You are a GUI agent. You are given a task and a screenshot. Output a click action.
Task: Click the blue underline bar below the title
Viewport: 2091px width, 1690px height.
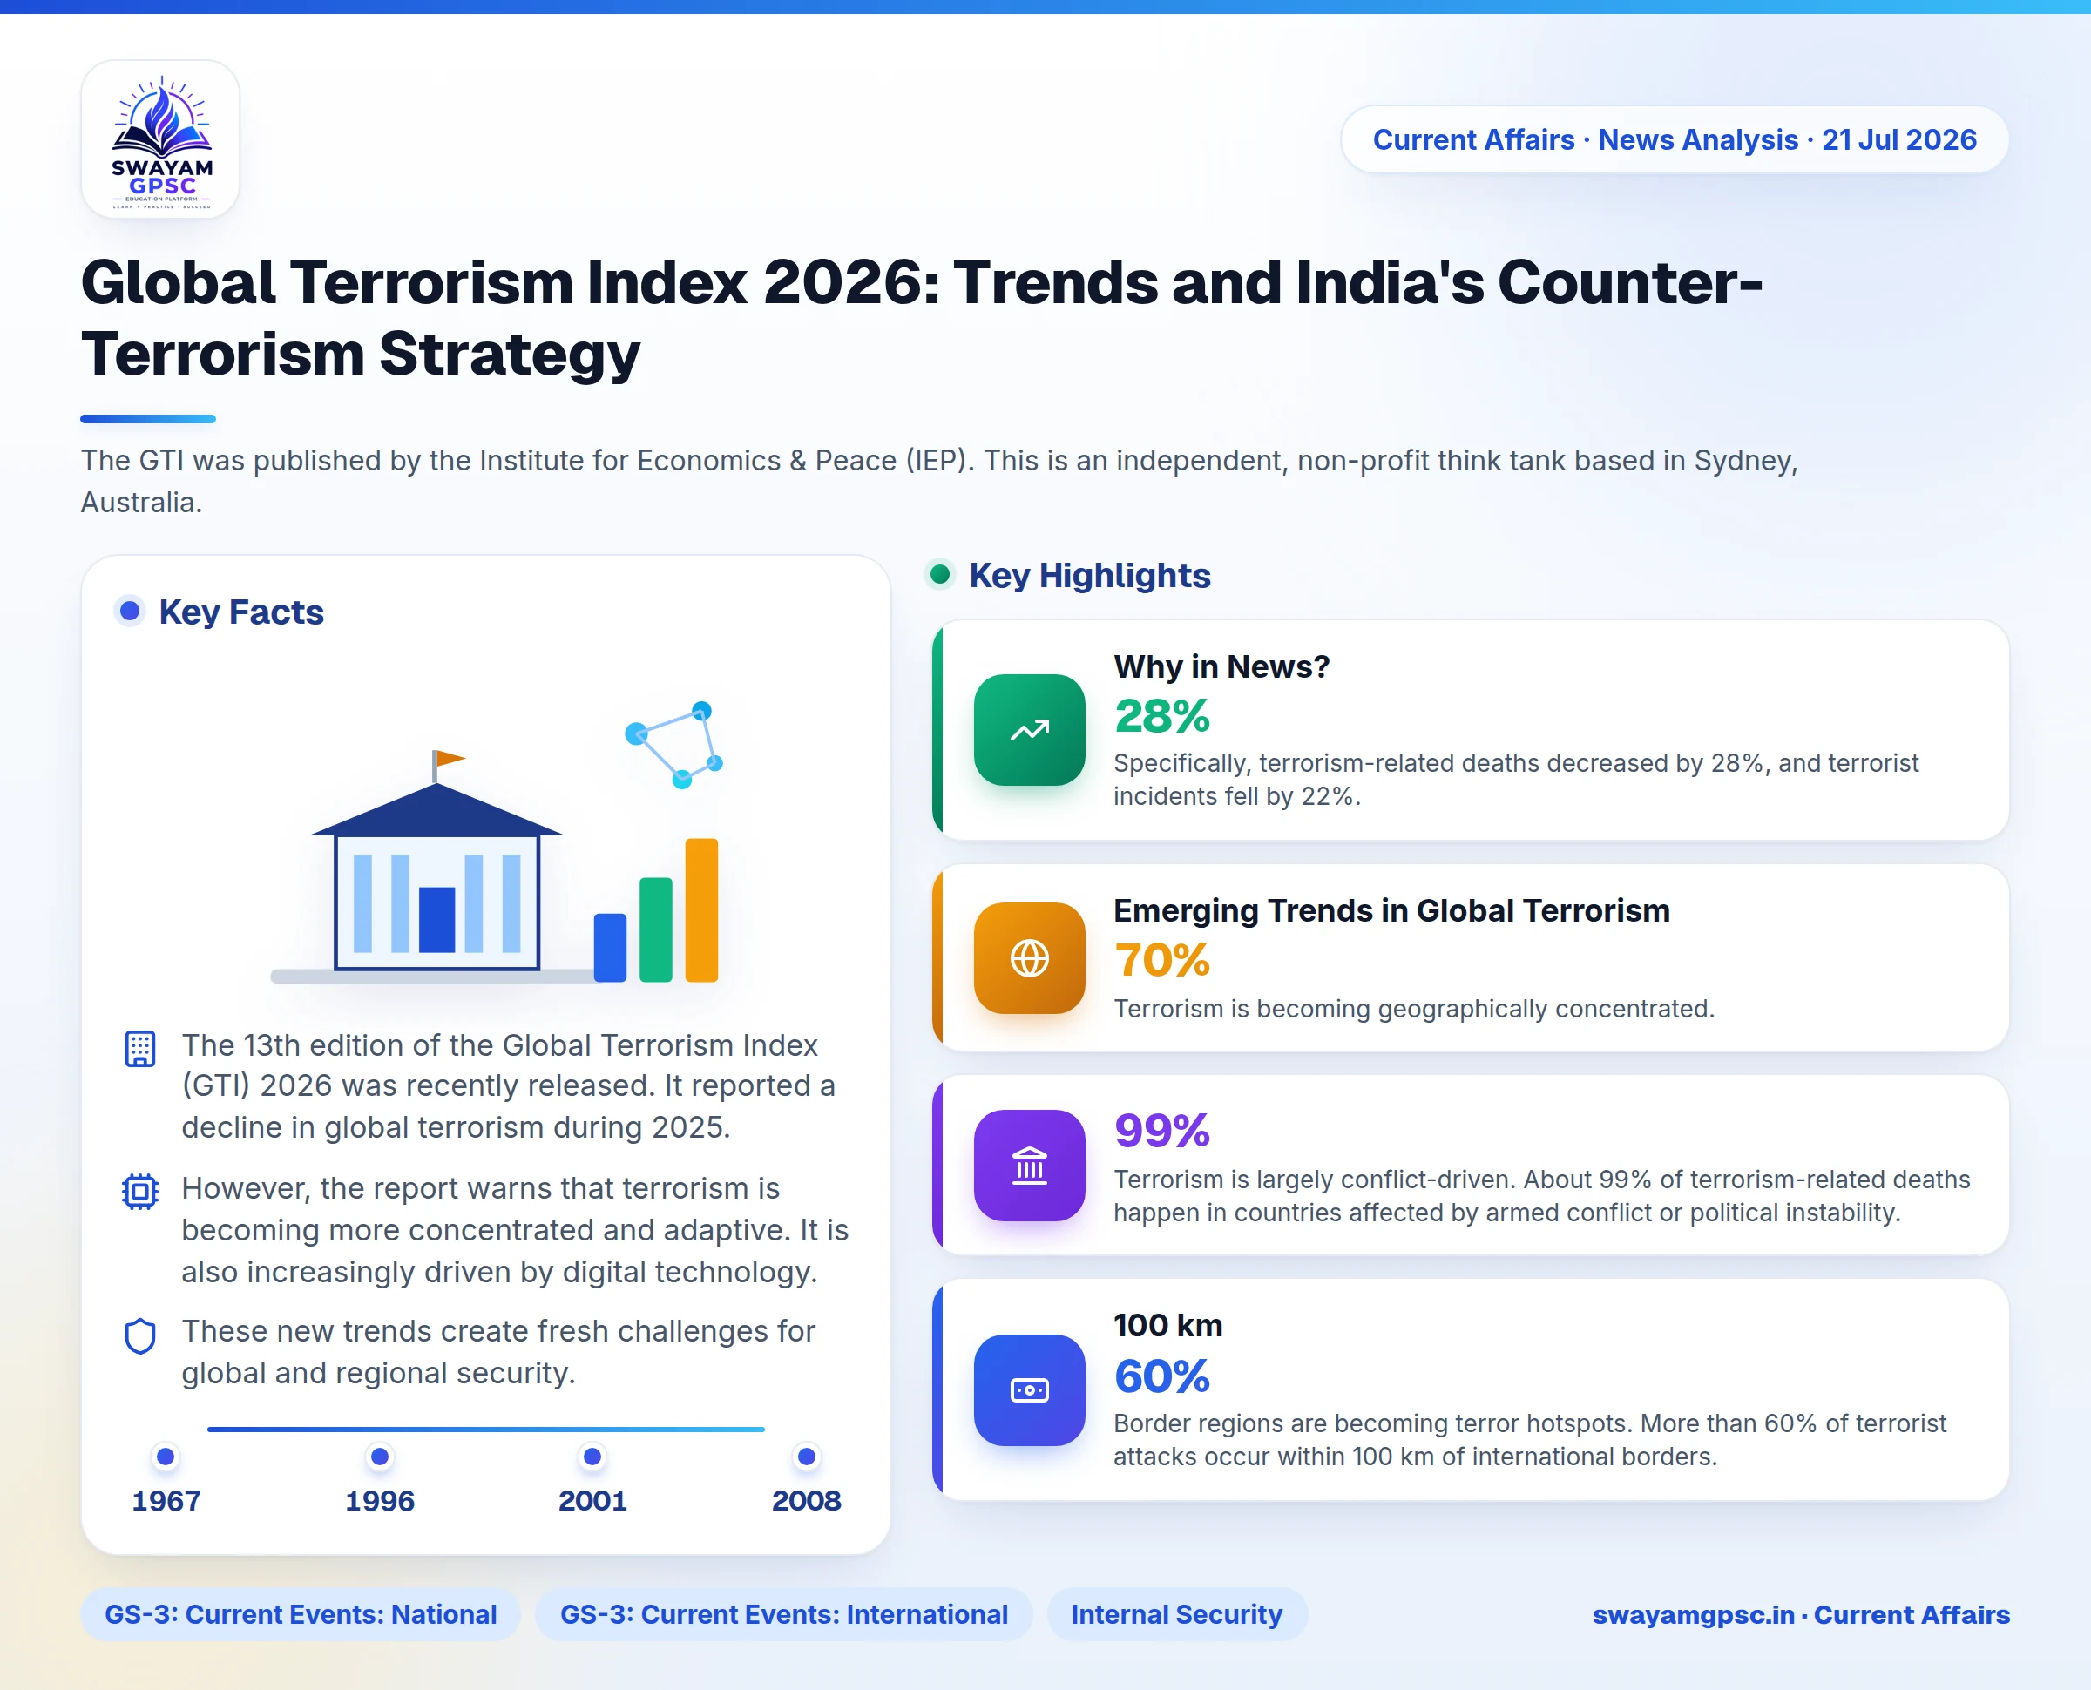pyautogui.click(x=148, y=419)
